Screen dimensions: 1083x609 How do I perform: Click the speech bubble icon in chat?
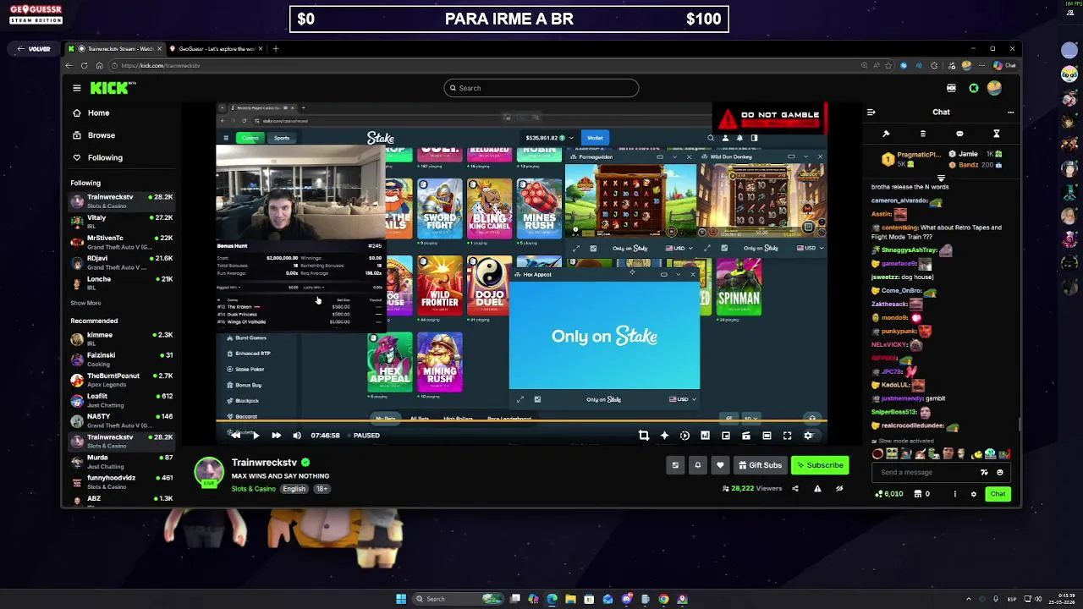pyautogui.click(x=959, y=134)
